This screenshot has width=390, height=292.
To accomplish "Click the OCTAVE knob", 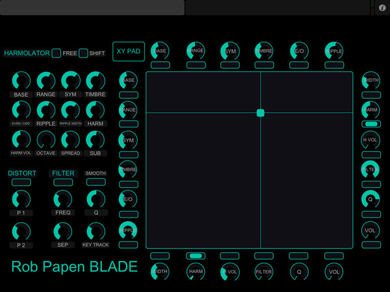I will click(x=46, y=140).
